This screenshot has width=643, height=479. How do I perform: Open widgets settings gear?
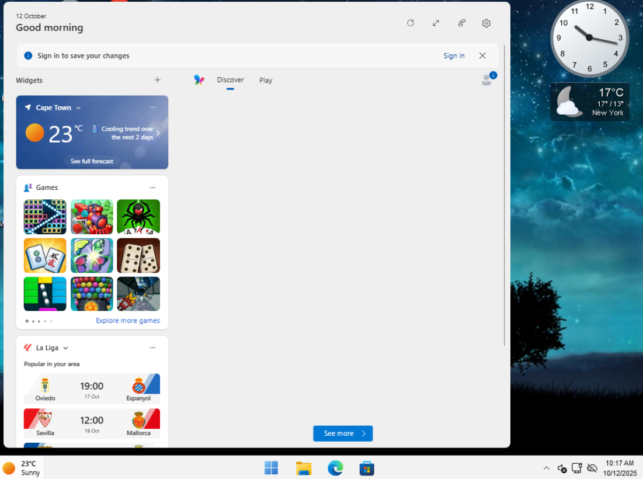pos(486,23)
